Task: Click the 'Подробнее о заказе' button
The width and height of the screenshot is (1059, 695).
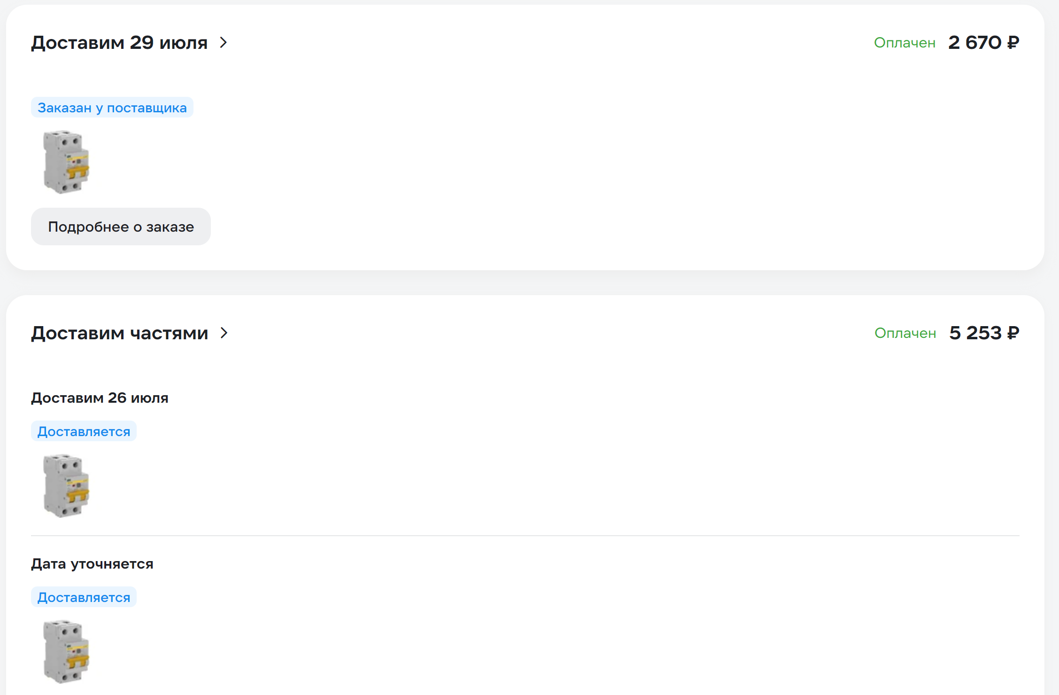Action: click(x=121, y=226)
